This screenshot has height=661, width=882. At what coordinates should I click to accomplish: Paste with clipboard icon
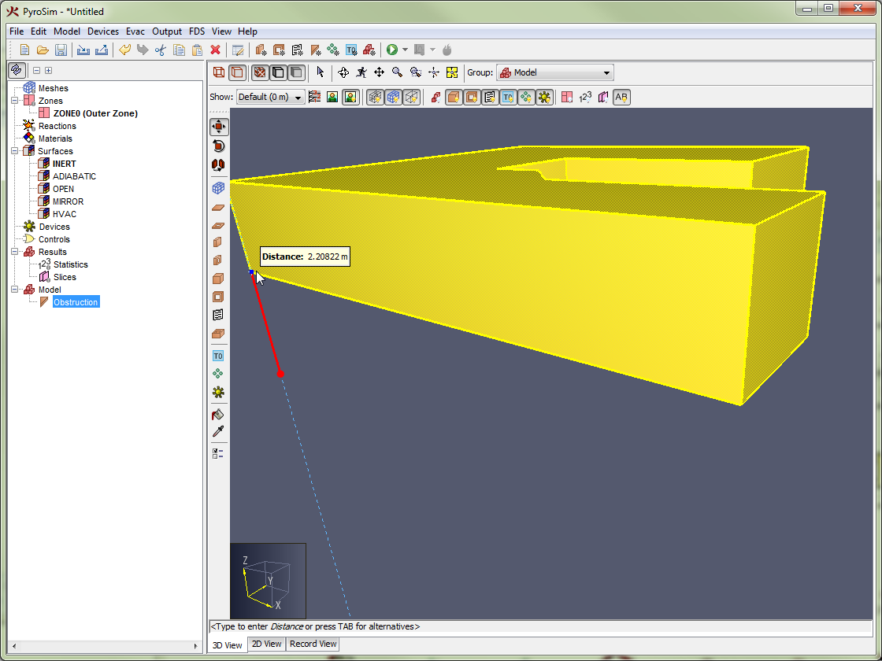coord(197,50)
